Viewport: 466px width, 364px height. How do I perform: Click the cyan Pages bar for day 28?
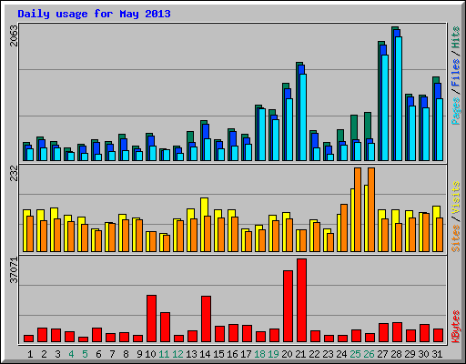click(399, 98)
